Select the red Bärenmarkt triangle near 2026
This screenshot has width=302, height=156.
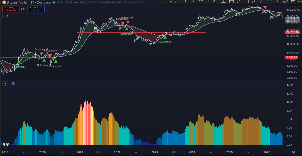pyautogui.click(x=265, y=8)
